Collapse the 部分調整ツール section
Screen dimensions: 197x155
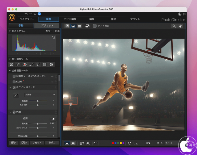(x=10, y=59)
